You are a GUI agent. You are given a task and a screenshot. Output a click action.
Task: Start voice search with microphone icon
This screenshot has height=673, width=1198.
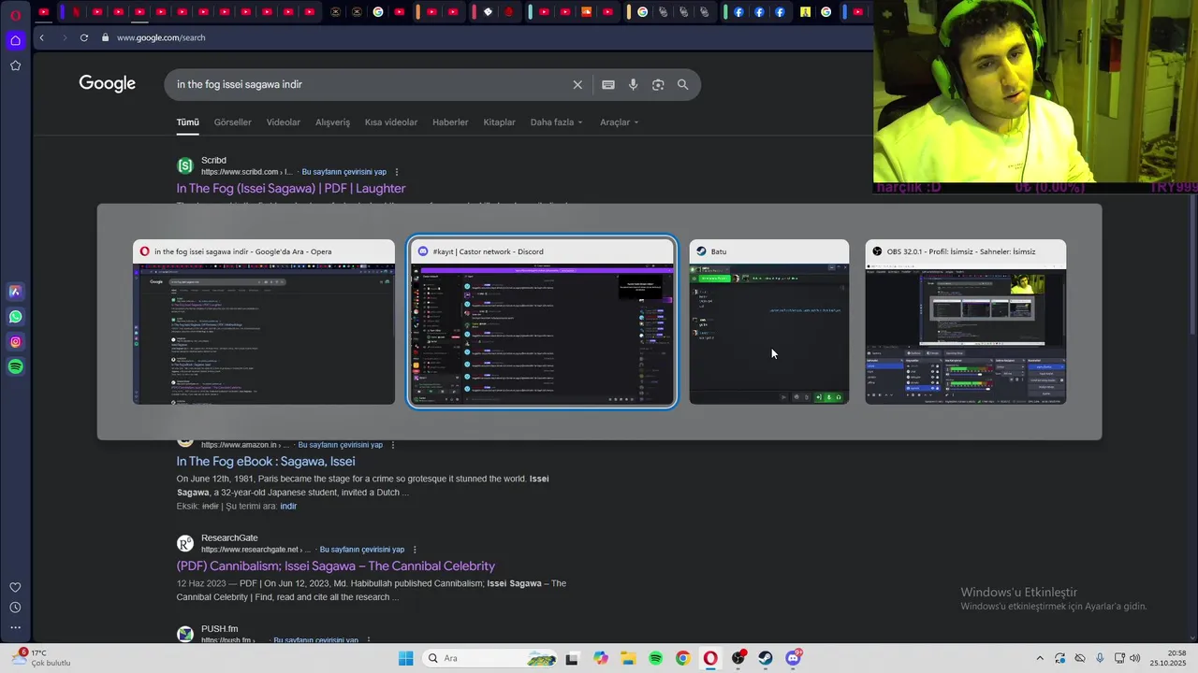[x=633, y=84]
